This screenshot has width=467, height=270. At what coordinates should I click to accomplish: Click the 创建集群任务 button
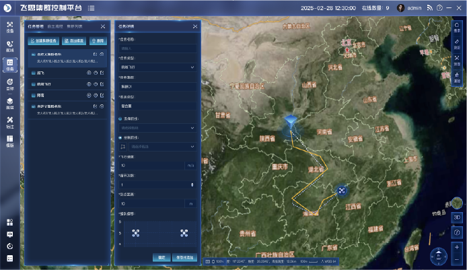pos(42,41)
